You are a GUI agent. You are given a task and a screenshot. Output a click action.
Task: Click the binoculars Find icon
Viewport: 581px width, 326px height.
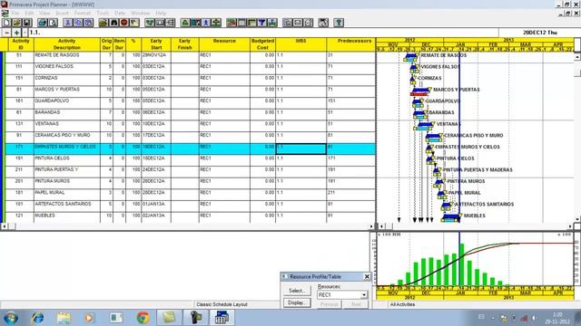pos(113,23)
